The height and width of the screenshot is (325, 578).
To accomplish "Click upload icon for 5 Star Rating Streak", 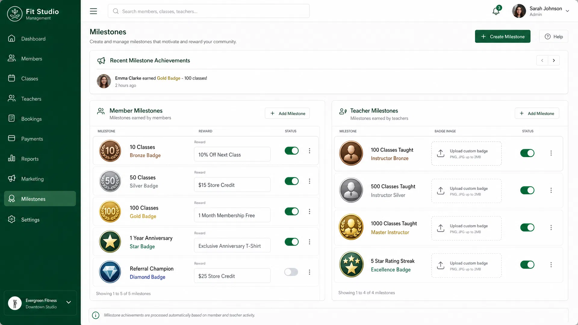I will [x=441, y=265].
